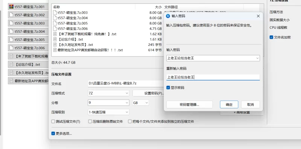Click the 重新输入密码 input field
Image resolution: width=301 pixels, height=149 pixels.
[213, 77]
